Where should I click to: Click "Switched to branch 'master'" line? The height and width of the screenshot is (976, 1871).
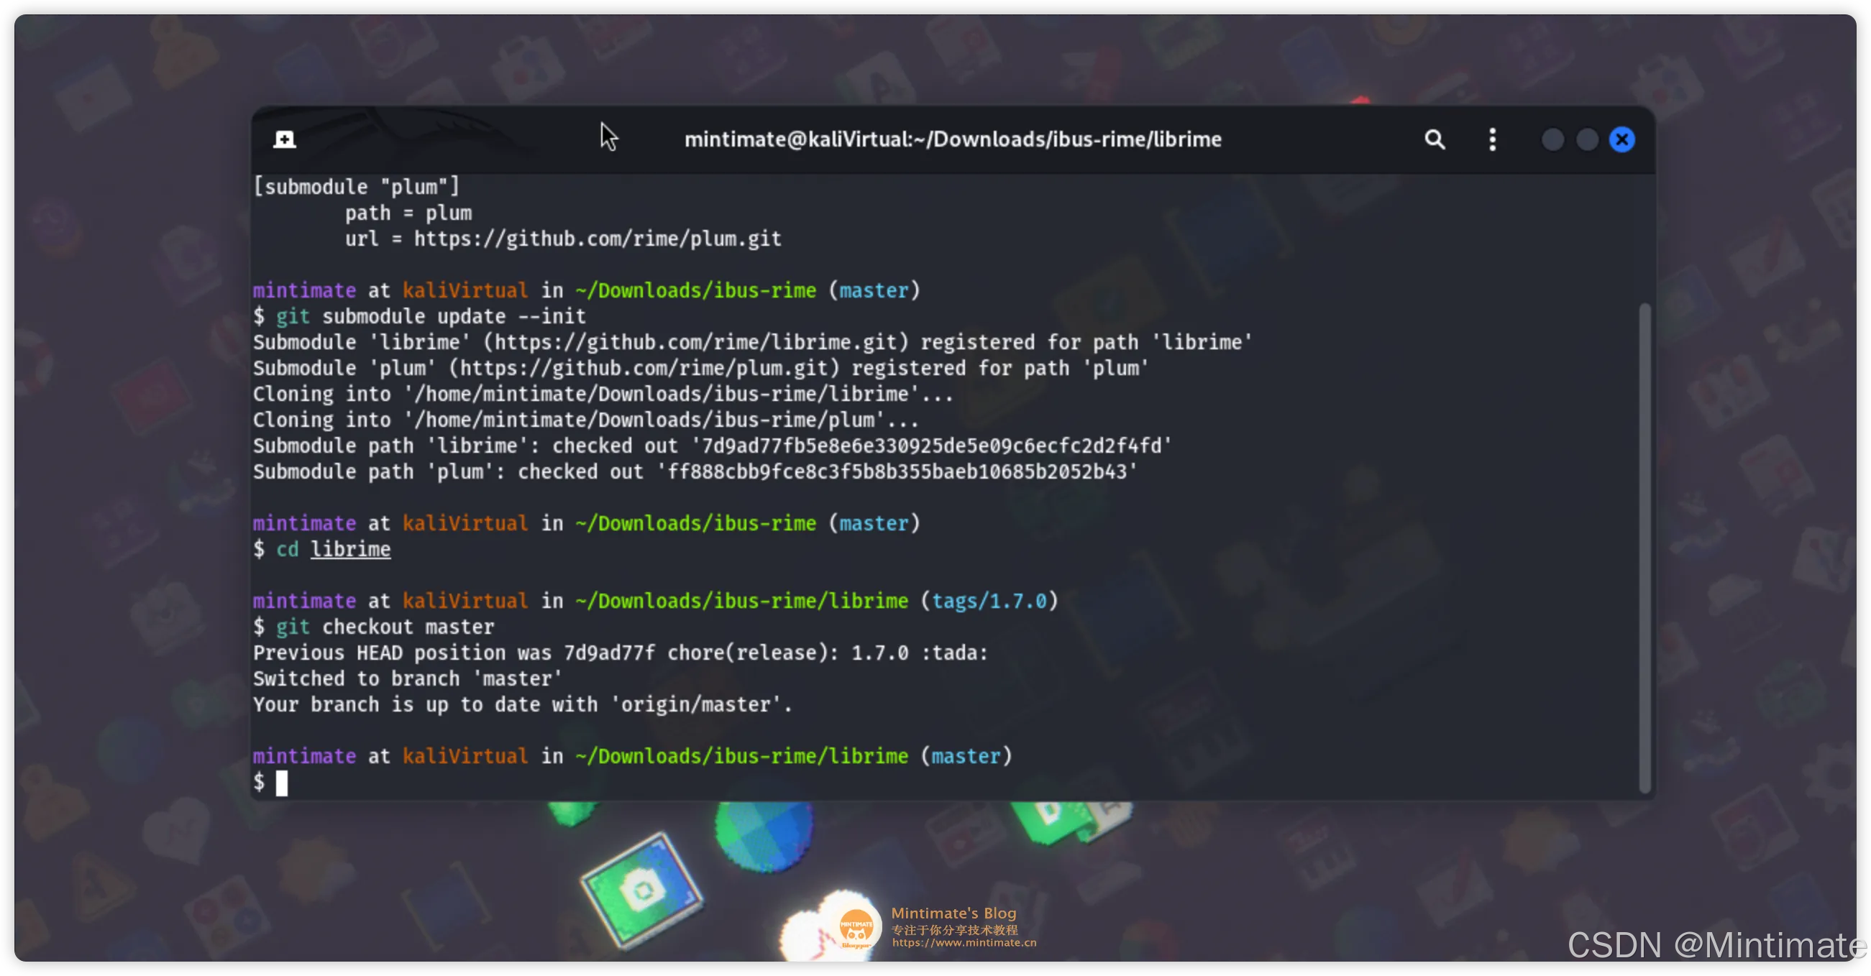[408, 679]
